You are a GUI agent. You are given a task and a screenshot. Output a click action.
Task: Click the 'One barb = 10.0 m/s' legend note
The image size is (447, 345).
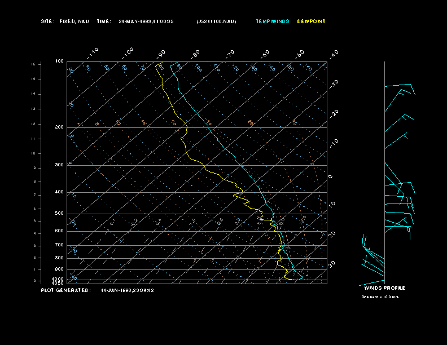coord(380,297)
